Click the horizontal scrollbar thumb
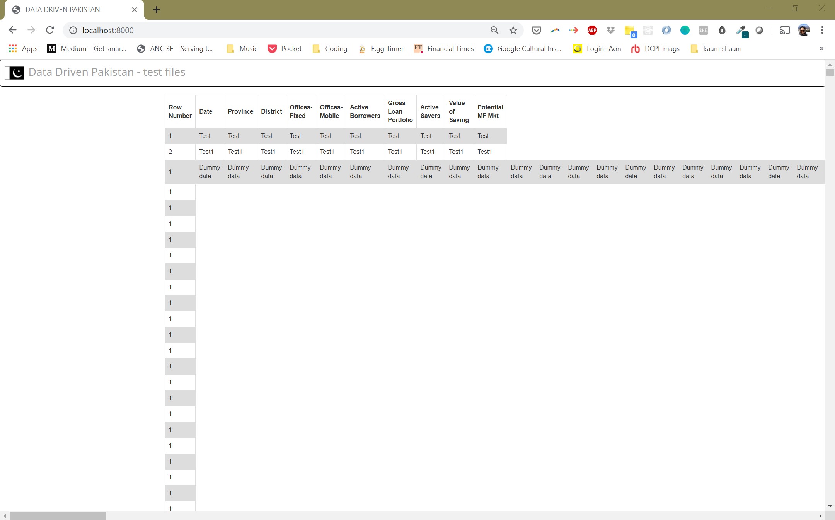This screenshot has width=835, height=520. pos(58,516)
